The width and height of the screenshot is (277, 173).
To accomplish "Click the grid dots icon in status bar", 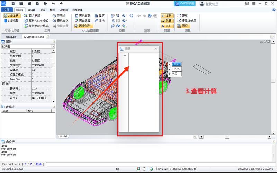I will [x=143, y=169].
